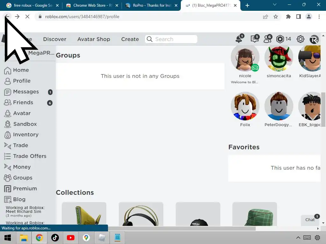Open the Chat button
Viewport: 326px width, 244px height.
click(x=310, y=220)
